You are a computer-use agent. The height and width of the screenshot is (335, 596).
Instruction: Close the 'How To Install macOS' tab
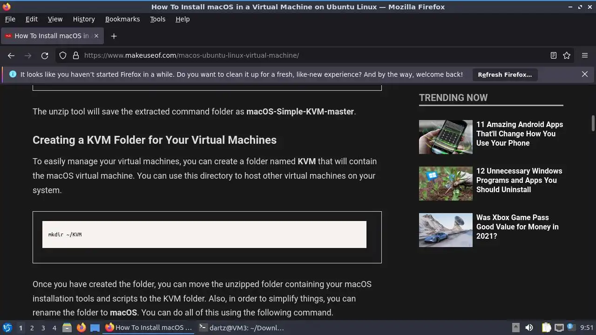[96, 36]
